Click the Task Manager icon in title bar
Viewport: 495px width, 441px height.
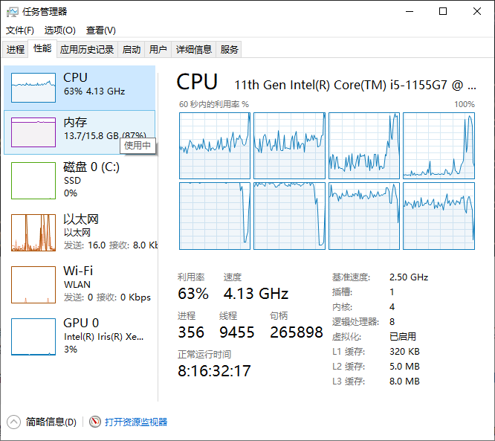(x=13, y=11)
